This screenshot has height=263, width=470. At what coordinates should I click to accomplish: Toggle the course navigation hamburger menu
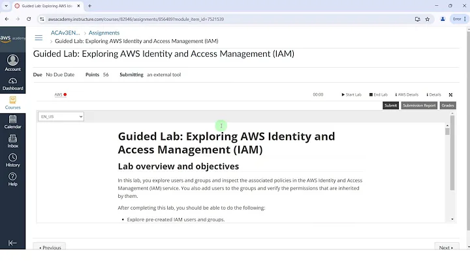[x=39, y=38]
